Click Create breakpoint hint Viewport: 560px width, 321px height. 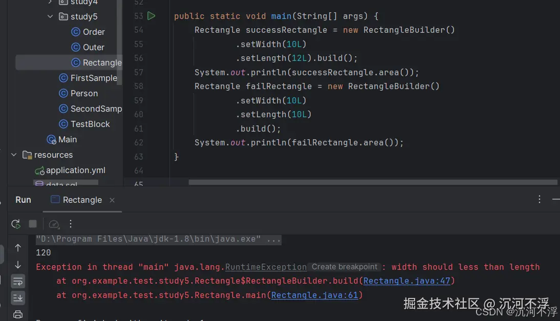pyautogui.click(x=344, y=267)
